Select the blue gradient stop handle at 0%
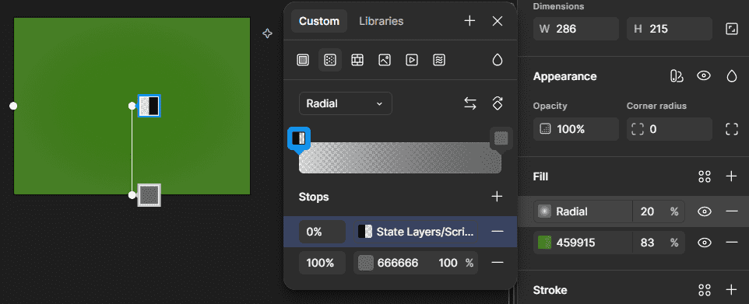This screenshot has width=749, height=304. click(299, 139)
